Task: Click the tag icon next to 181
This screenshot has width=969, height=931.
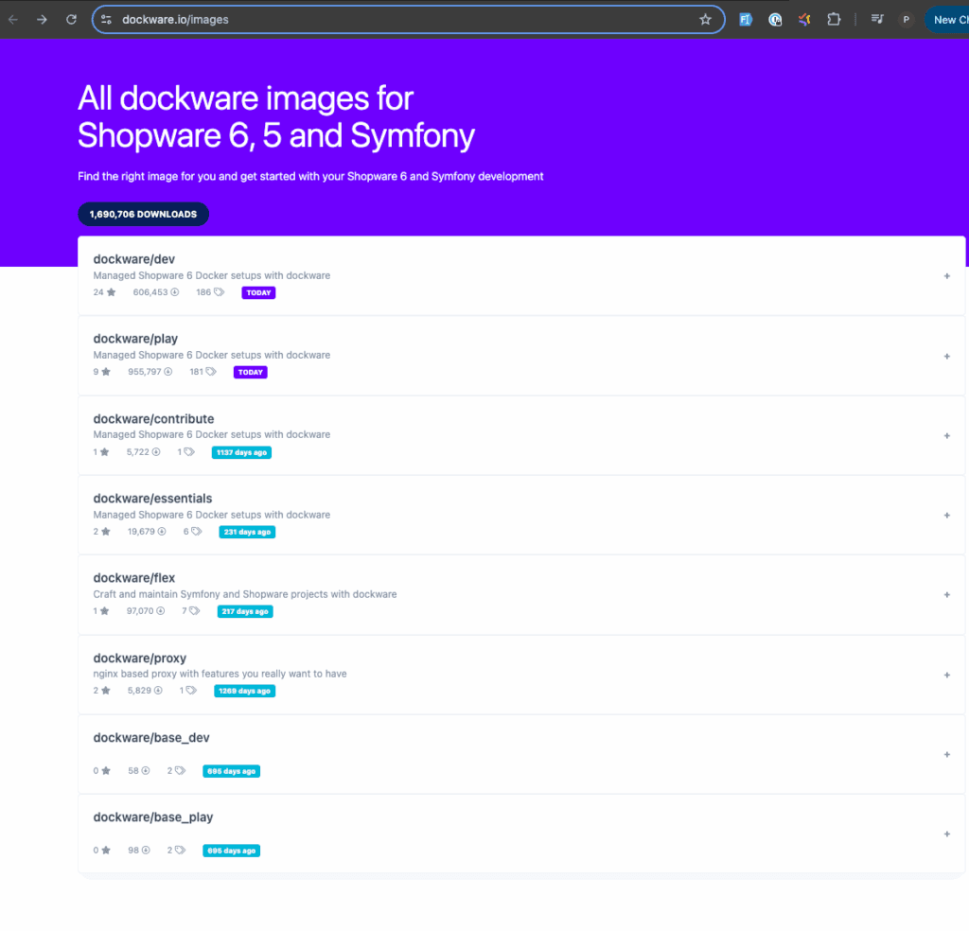Action: click(x=211, y=372)
